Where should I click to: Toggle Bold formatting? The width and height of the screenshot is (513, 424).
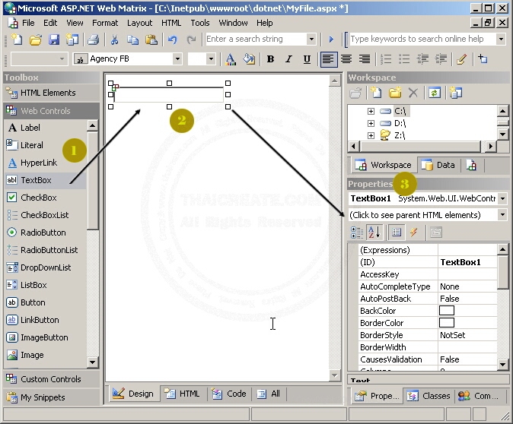click(271, 59)
